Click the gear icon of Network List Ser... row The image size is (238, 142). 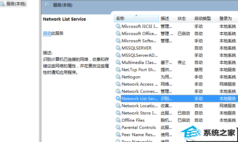(x=118, y=98)
